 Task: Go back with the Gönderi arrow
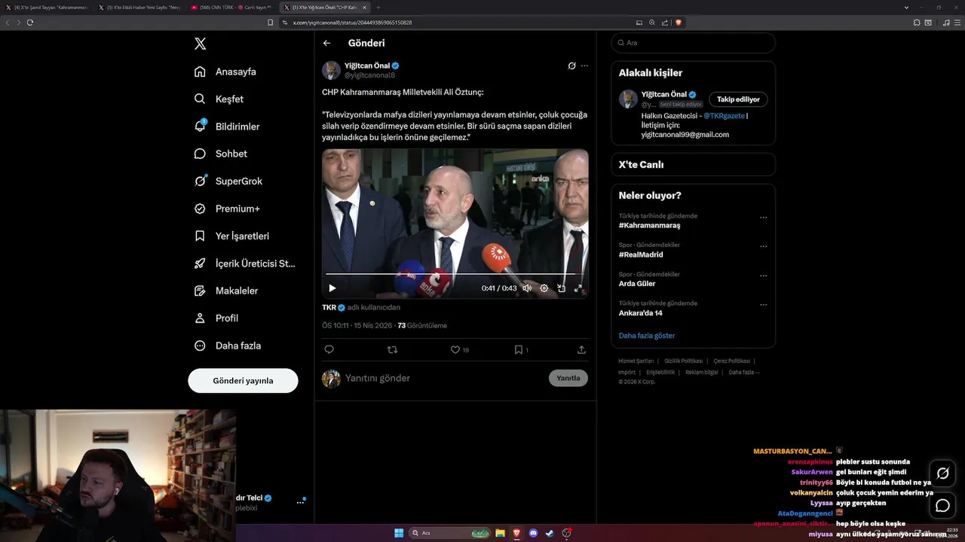(x=326, y=43)
